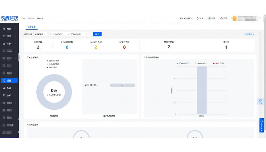
Task: Click 投框管理 in the breadcrumb
Action: coord(31,18)
